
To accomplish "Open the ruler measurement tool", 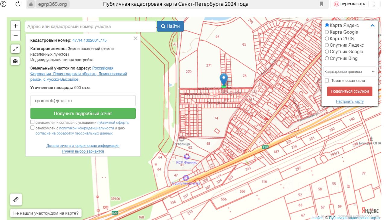I will [x=16, y=199].
